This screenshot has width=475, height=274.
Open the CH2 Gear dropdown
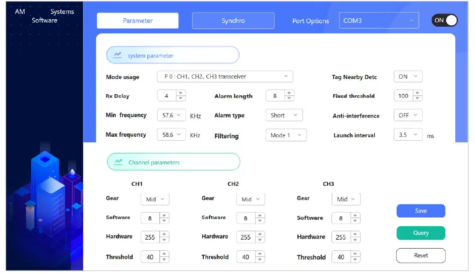pyautogui.click(x=251, y=199)
